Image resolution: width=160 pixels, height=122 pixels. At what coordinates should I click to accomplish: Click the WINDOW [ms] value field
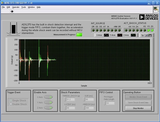89,108
